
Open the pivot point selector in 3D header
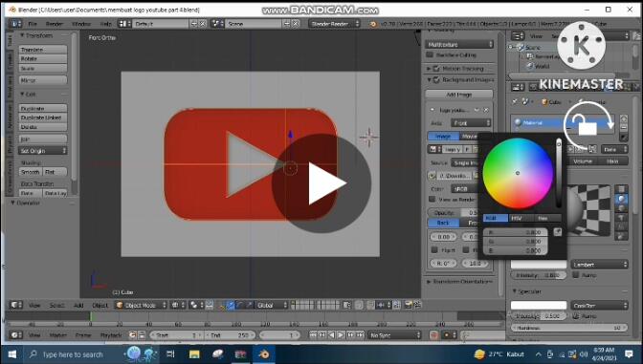[x=195, y=305]
